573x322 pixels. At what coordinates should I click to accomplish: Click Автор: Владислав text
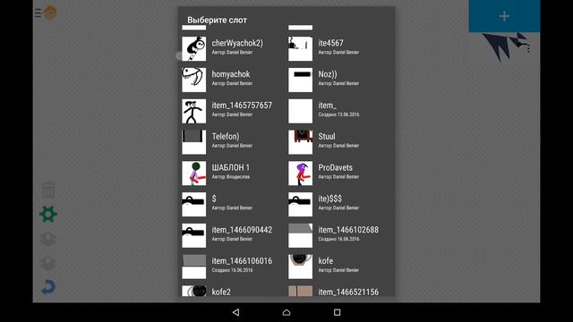231,177
